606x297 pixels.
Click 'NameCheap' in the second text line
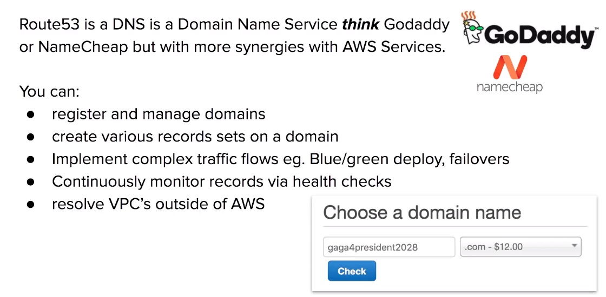[x=83, y=47]
